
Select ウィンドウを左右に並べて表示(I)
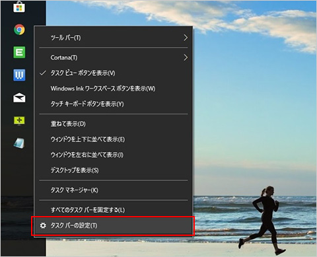tap(114, 155)
